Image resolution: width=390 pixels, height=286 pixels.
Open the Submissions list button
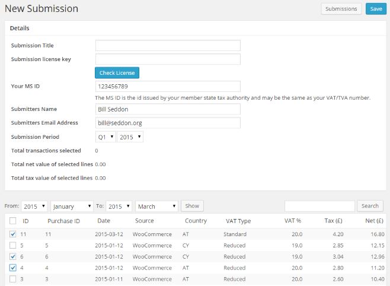tap(341, 9)
